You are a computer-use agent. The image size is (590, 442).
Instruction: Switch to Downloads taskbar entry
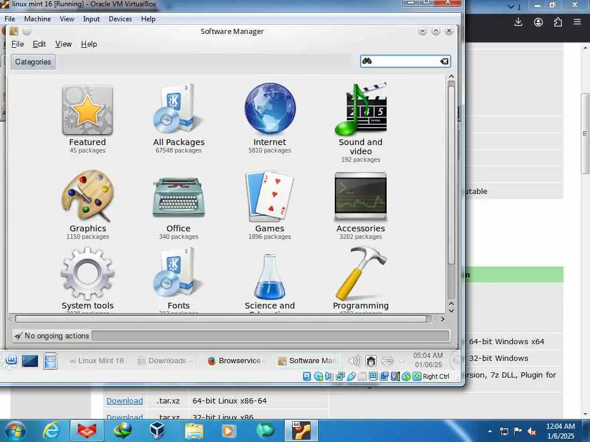click(165, 361)
